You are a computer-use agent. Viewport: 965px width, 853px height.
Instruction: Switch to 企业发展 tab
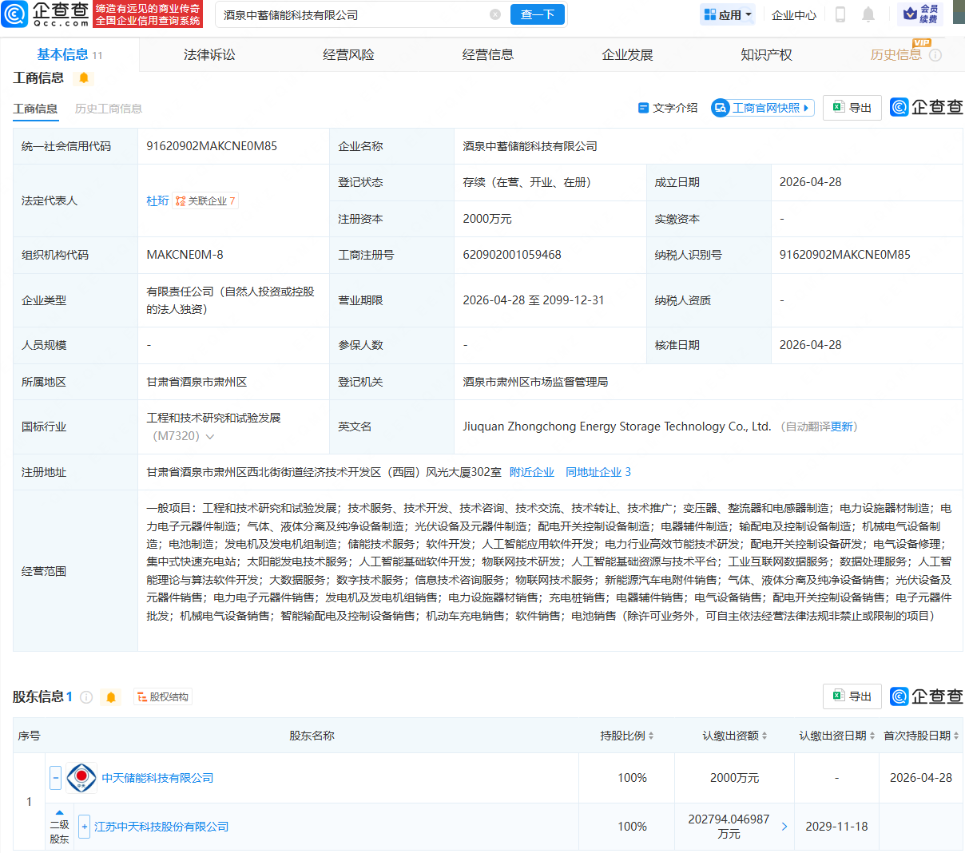(627, 54)
